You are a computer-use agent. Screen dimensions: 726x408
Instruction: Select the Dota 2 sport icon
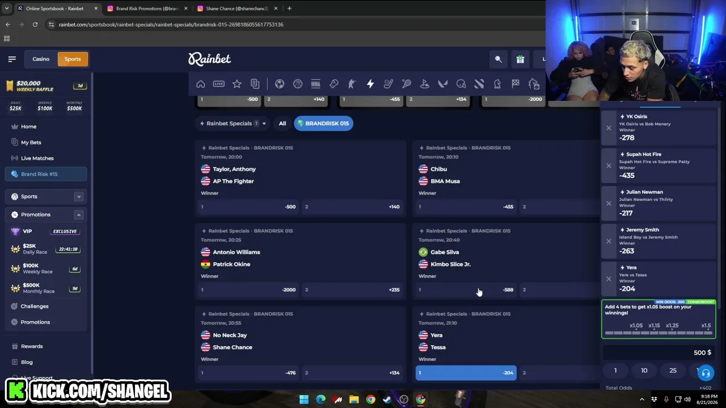click(479, 84)
